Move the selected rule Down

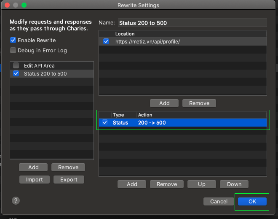tap(234, 184)
